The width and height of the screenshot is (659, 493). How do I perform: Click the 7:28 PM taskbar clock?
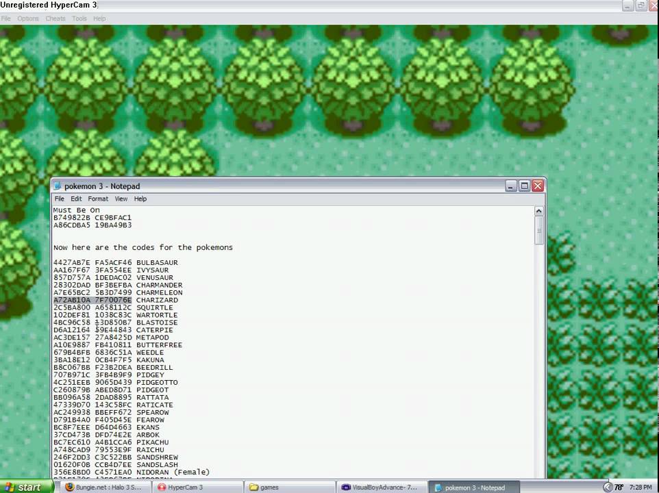click(641, 487)
